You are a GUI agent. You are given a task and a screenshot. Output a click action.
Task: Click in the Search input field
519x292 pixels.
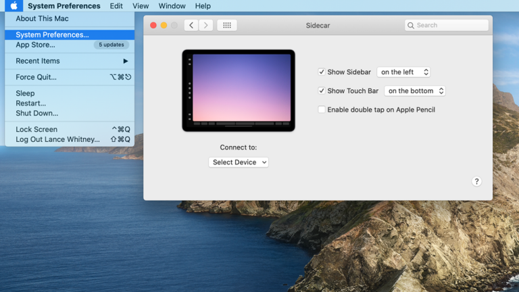pos(447,25)
